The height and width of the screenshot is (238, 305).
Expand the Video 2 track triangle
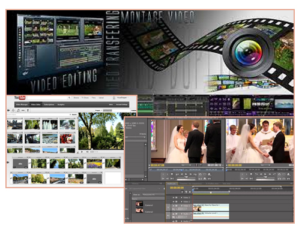click(181, 201)
